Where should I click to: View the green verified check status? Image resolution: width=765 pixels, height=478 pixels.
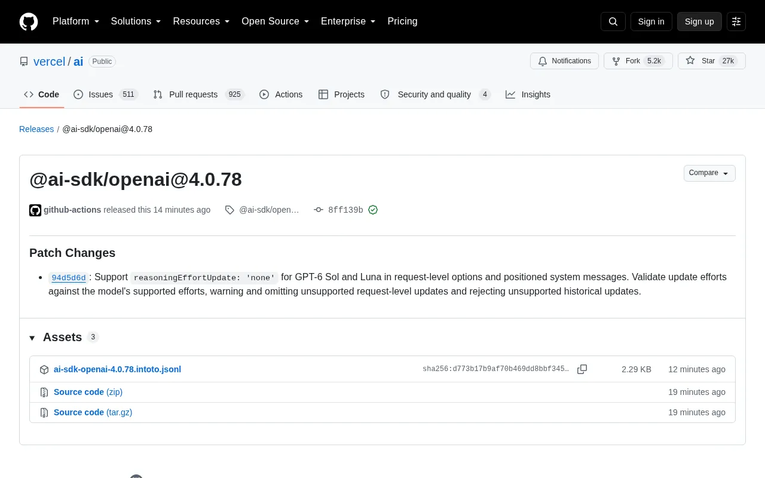pyautogui.click(x=373, y=210)
